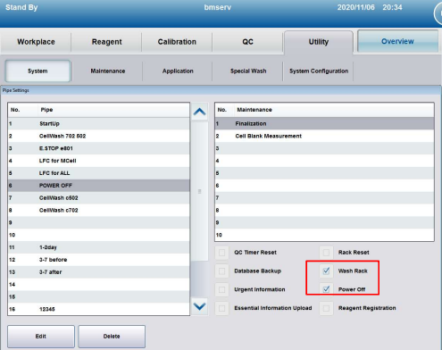
Task: Select the CellWash 702 502 pipe
Action: point(98,136)
